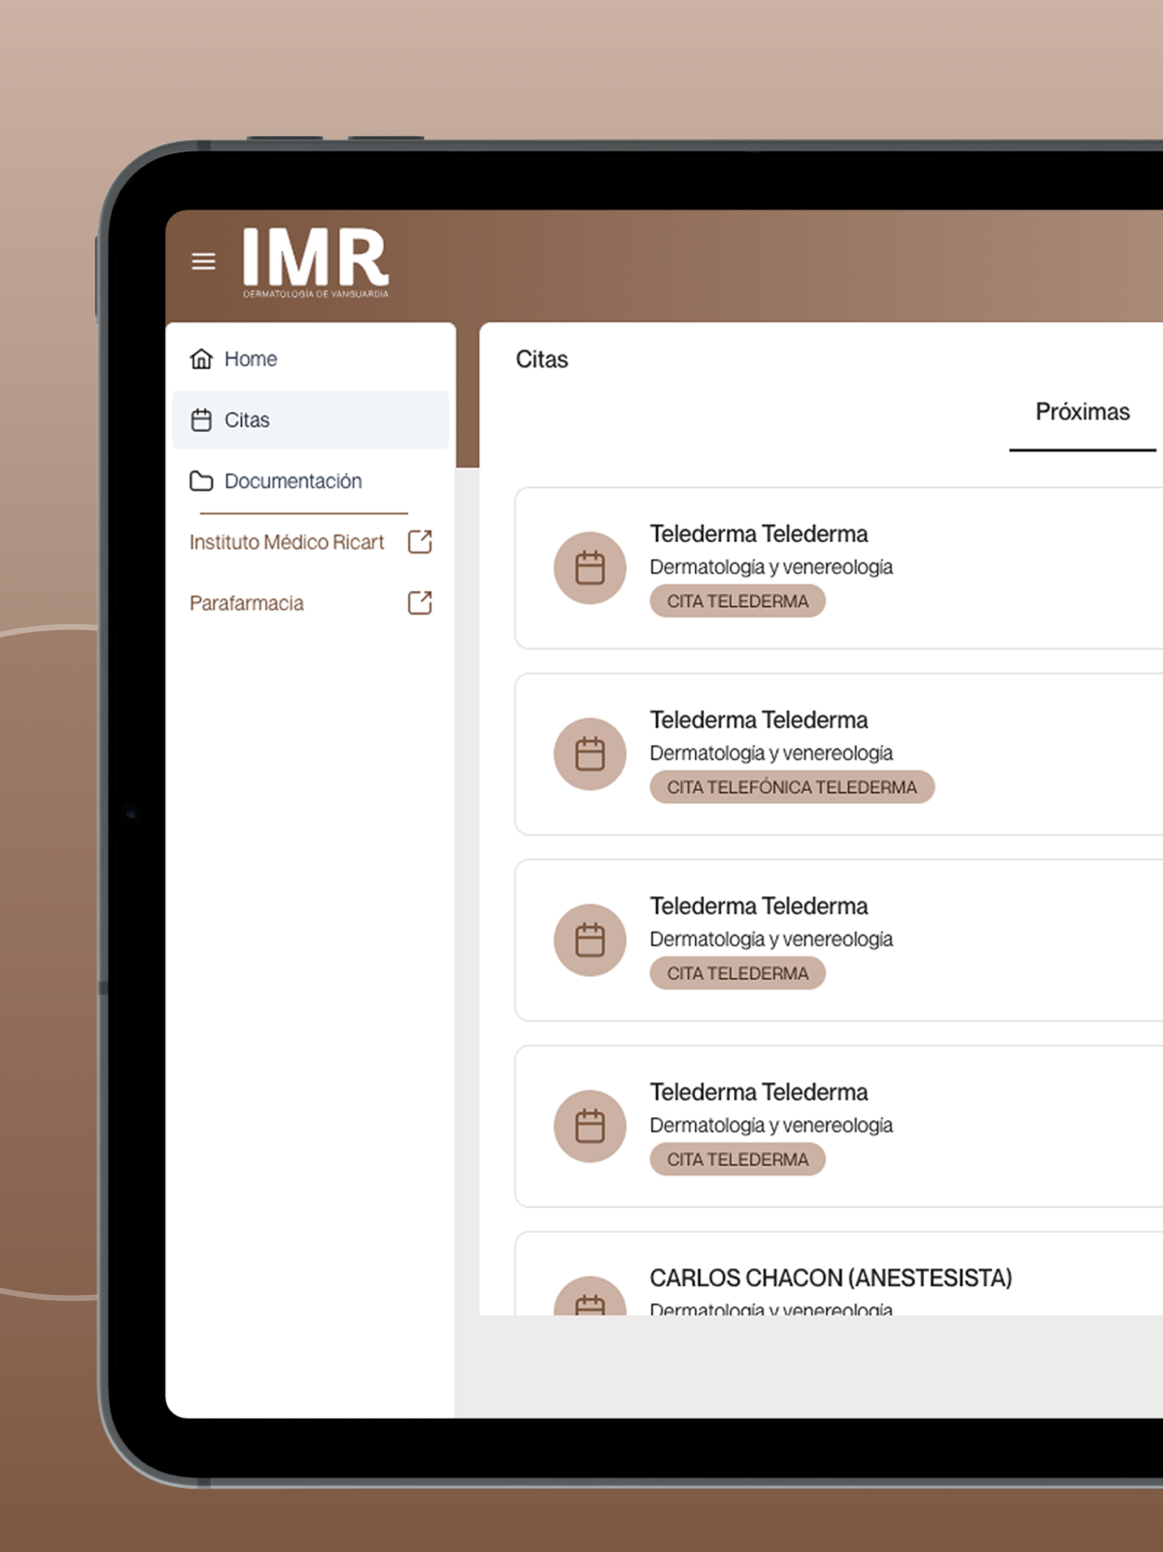
Task: Click calendar icon of CITA TELEFÓNICA appointment
Action: tap(590, 753)
